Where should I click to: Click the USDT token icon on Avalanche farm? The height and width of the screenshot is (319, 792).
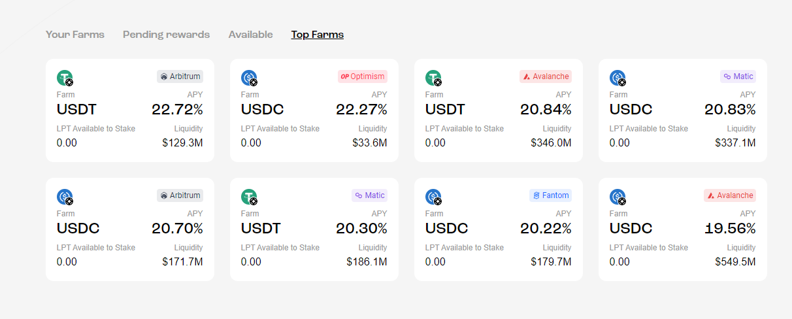click(433, 78)
